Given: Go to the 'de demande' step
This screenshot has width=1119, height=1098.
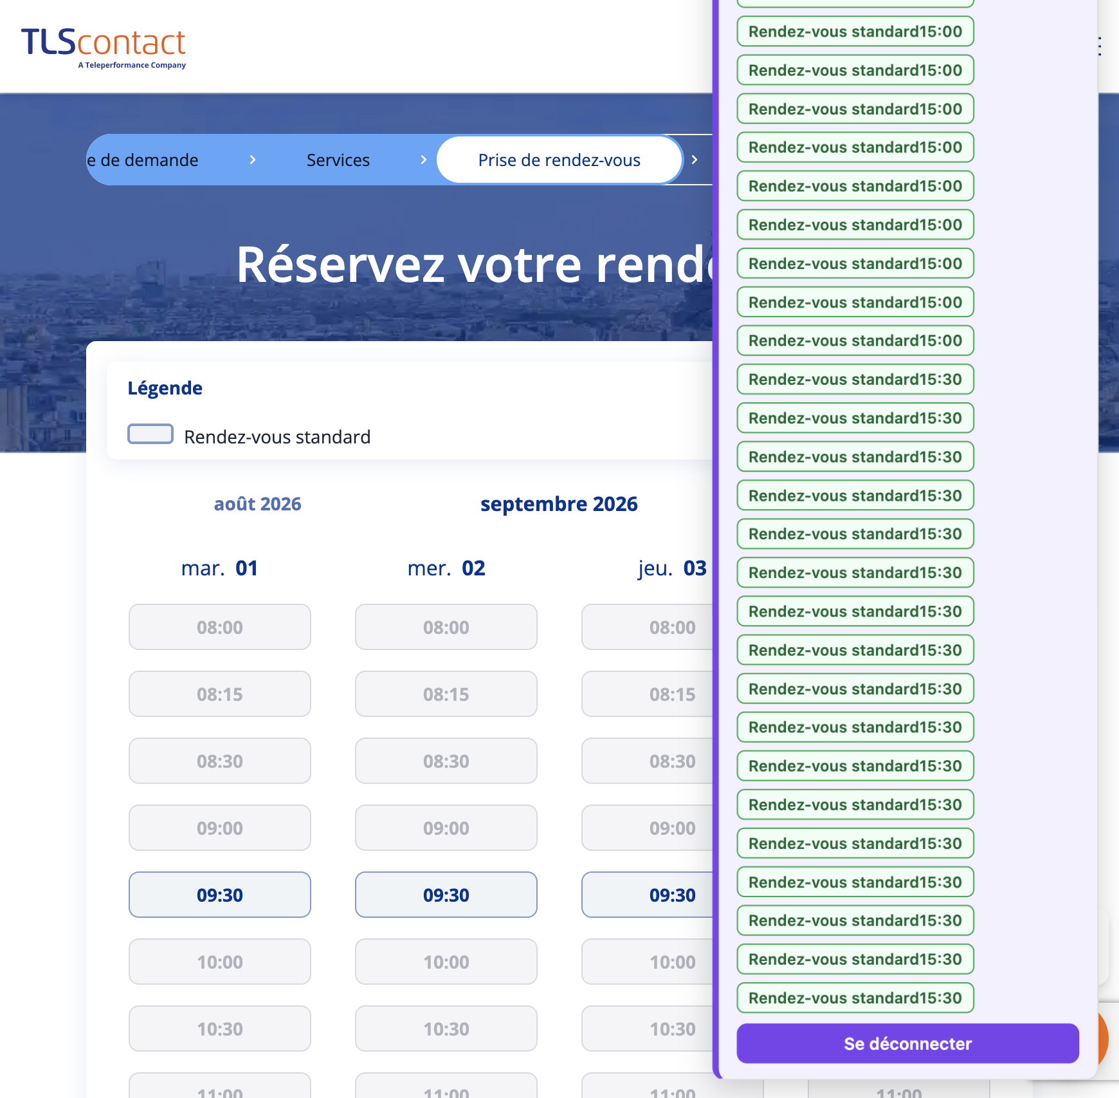Looking at the screenshot, I should [x=143, y=160].
